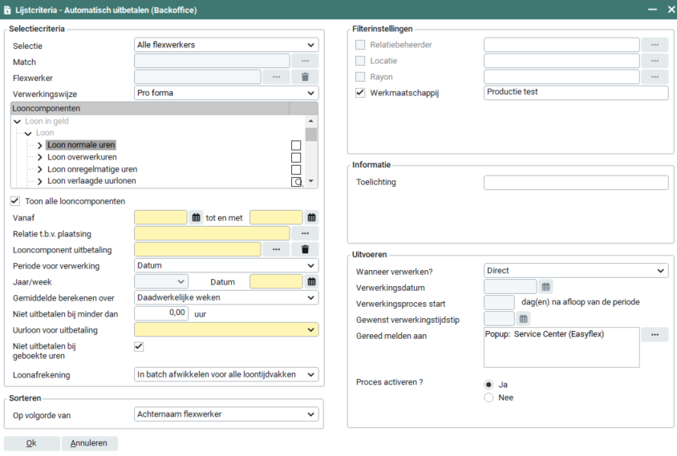677x456 pixels.
Task: Click trash icon next to Flexwerker field
Action: coord(305,77)
